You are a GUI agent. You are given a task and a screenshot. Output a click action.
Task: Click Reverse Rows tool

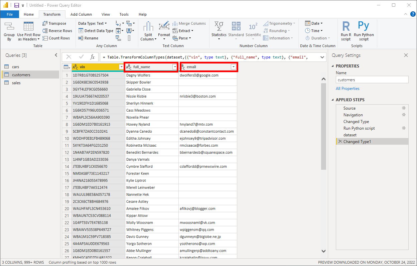click(x=57, y=31)
